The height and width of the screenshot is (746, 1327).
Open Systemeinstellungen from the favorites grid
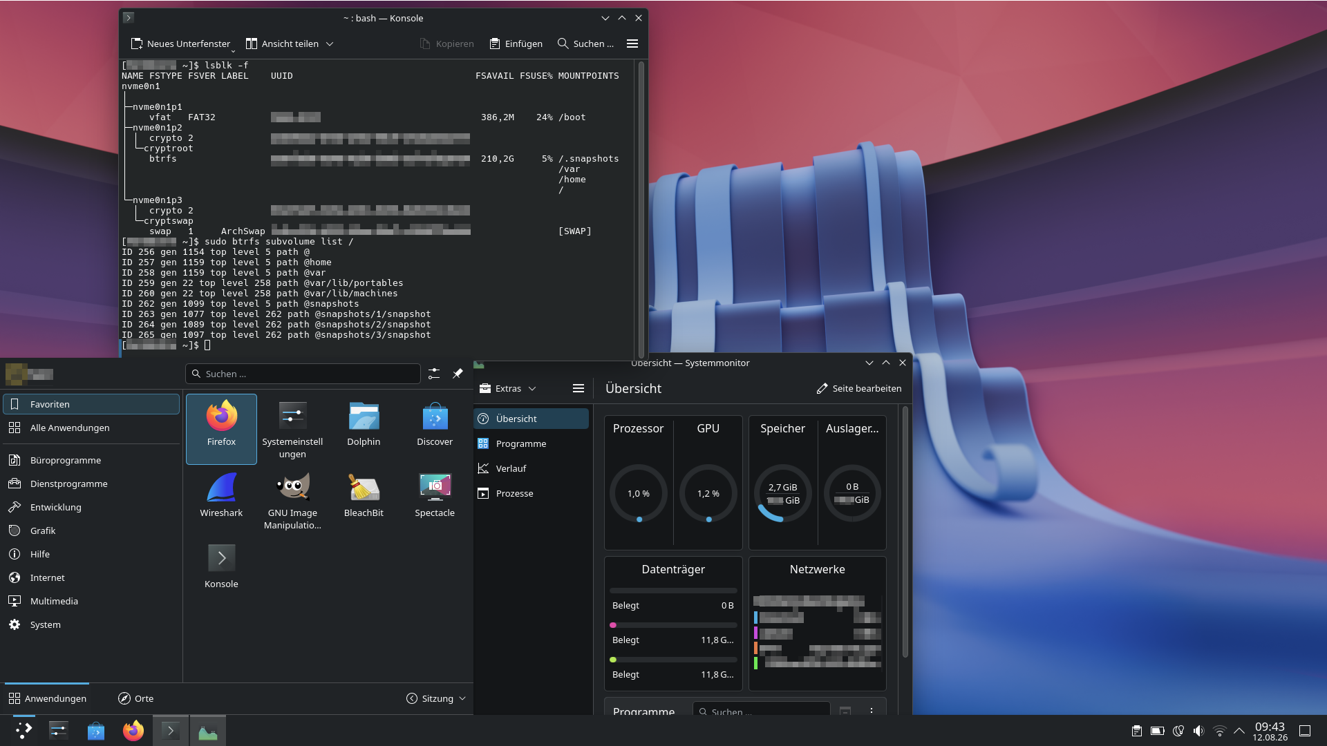(x=292, y=429)
